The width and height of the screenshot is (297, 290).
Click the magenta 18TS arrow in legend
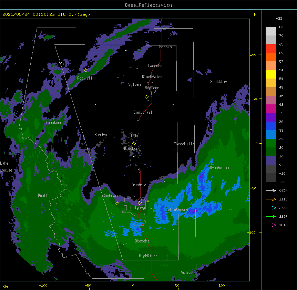(271, 225)
